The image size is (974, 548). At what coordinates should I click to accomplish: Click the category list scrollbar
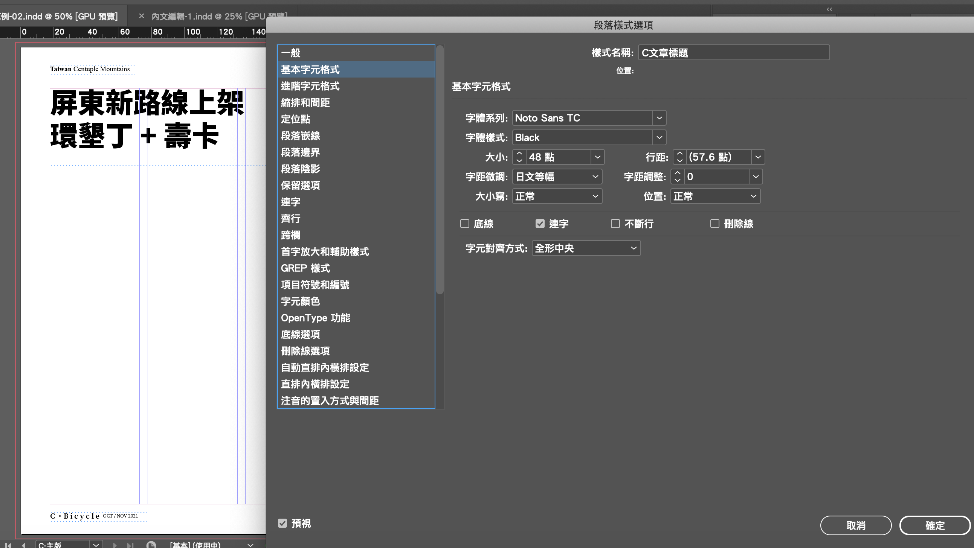[x=440, y=170]
